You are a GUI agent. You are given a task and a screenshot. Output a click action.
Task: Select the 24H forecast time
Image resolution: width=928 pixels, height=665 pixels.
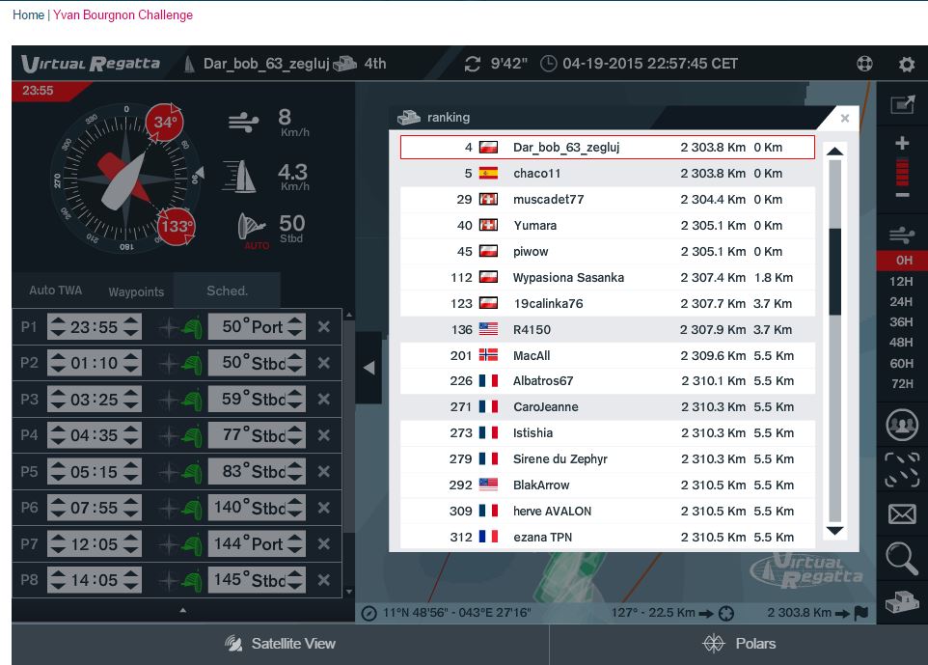coord(901,301)
